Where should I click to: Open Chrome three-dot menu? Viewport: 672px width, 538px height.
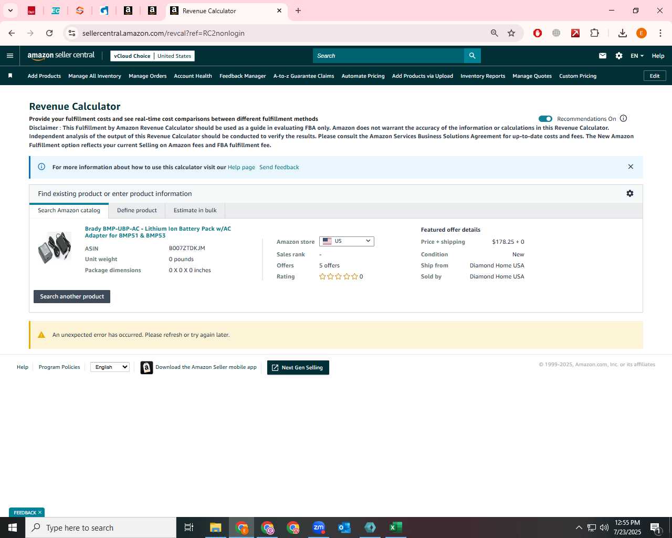(x=660, y=33)
